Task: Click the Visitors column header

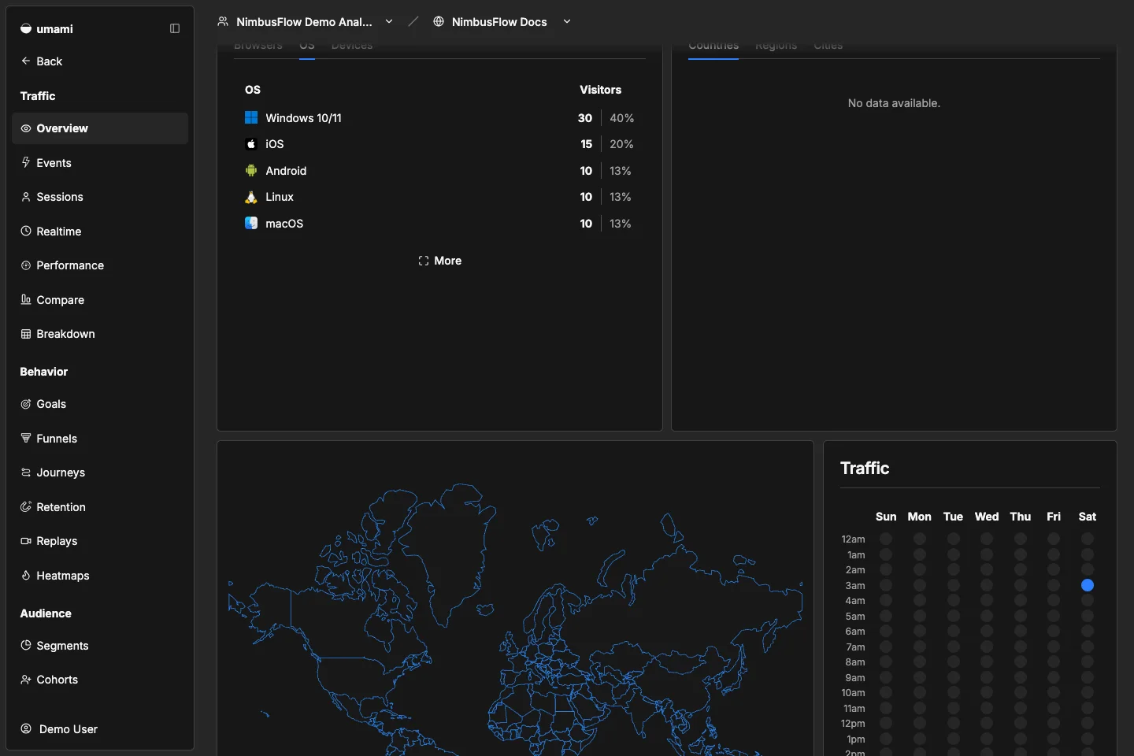Action: coord(600,90)
